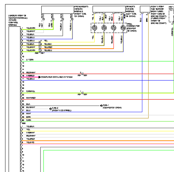Select the roll connector coil on YEL/BLK wire

point(104,28)
